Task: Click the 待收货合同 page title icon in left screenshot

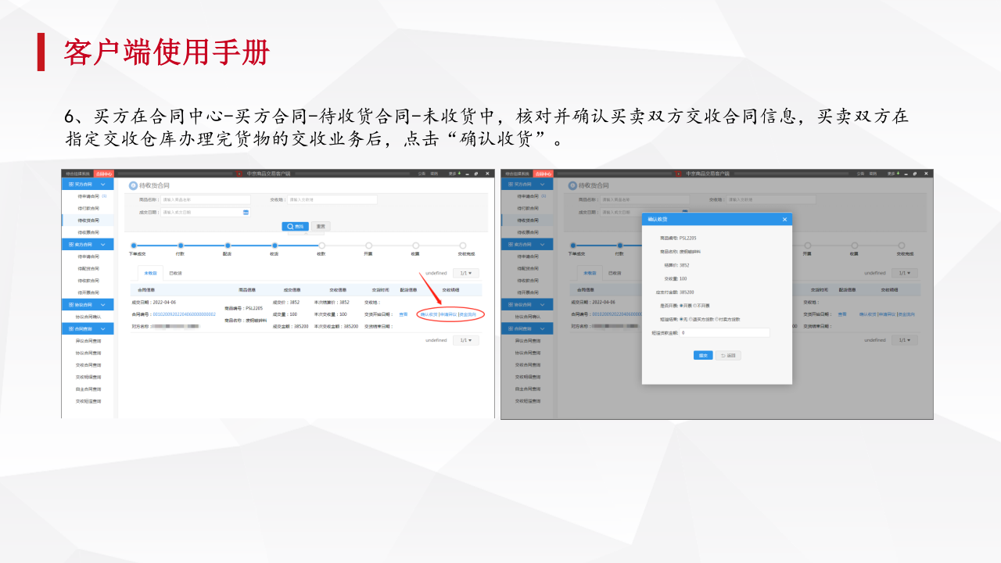Action: coord(133,185)
